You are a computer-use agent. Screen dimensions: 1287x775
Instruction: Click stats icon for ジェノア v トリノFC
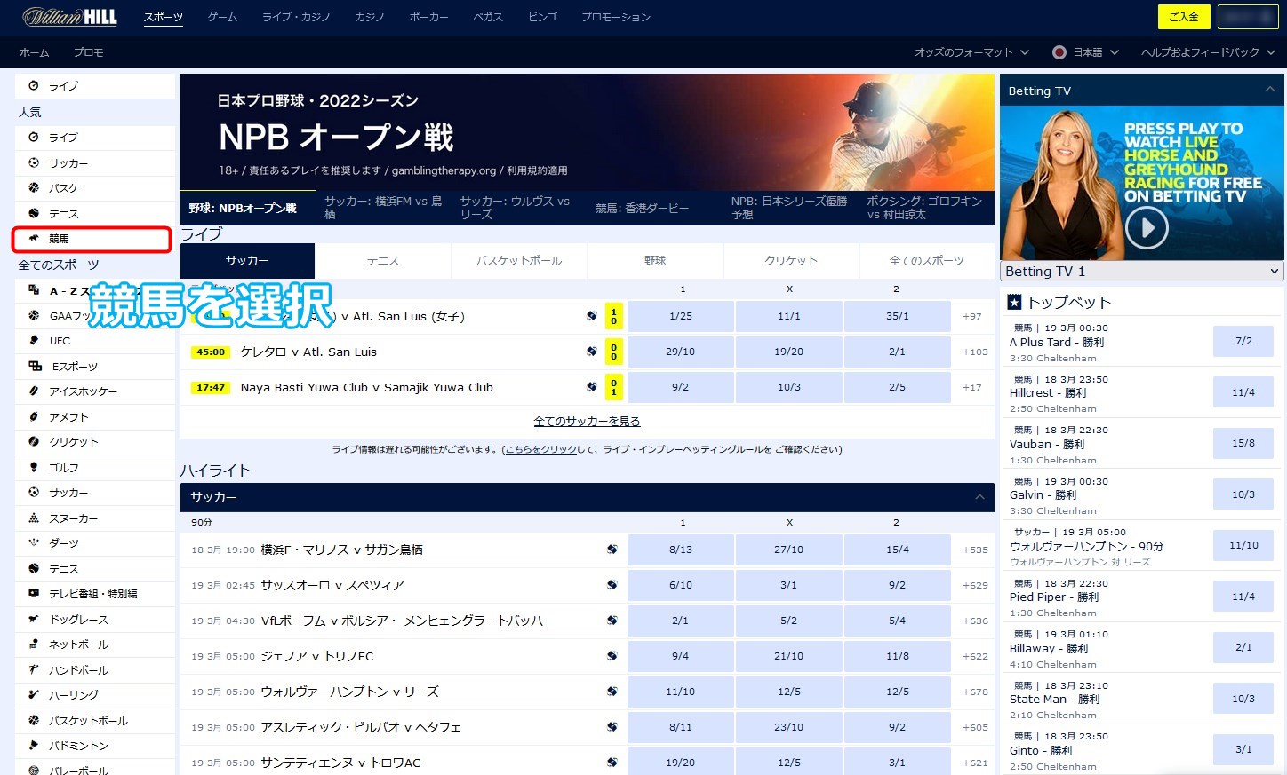tap(612, 656)
